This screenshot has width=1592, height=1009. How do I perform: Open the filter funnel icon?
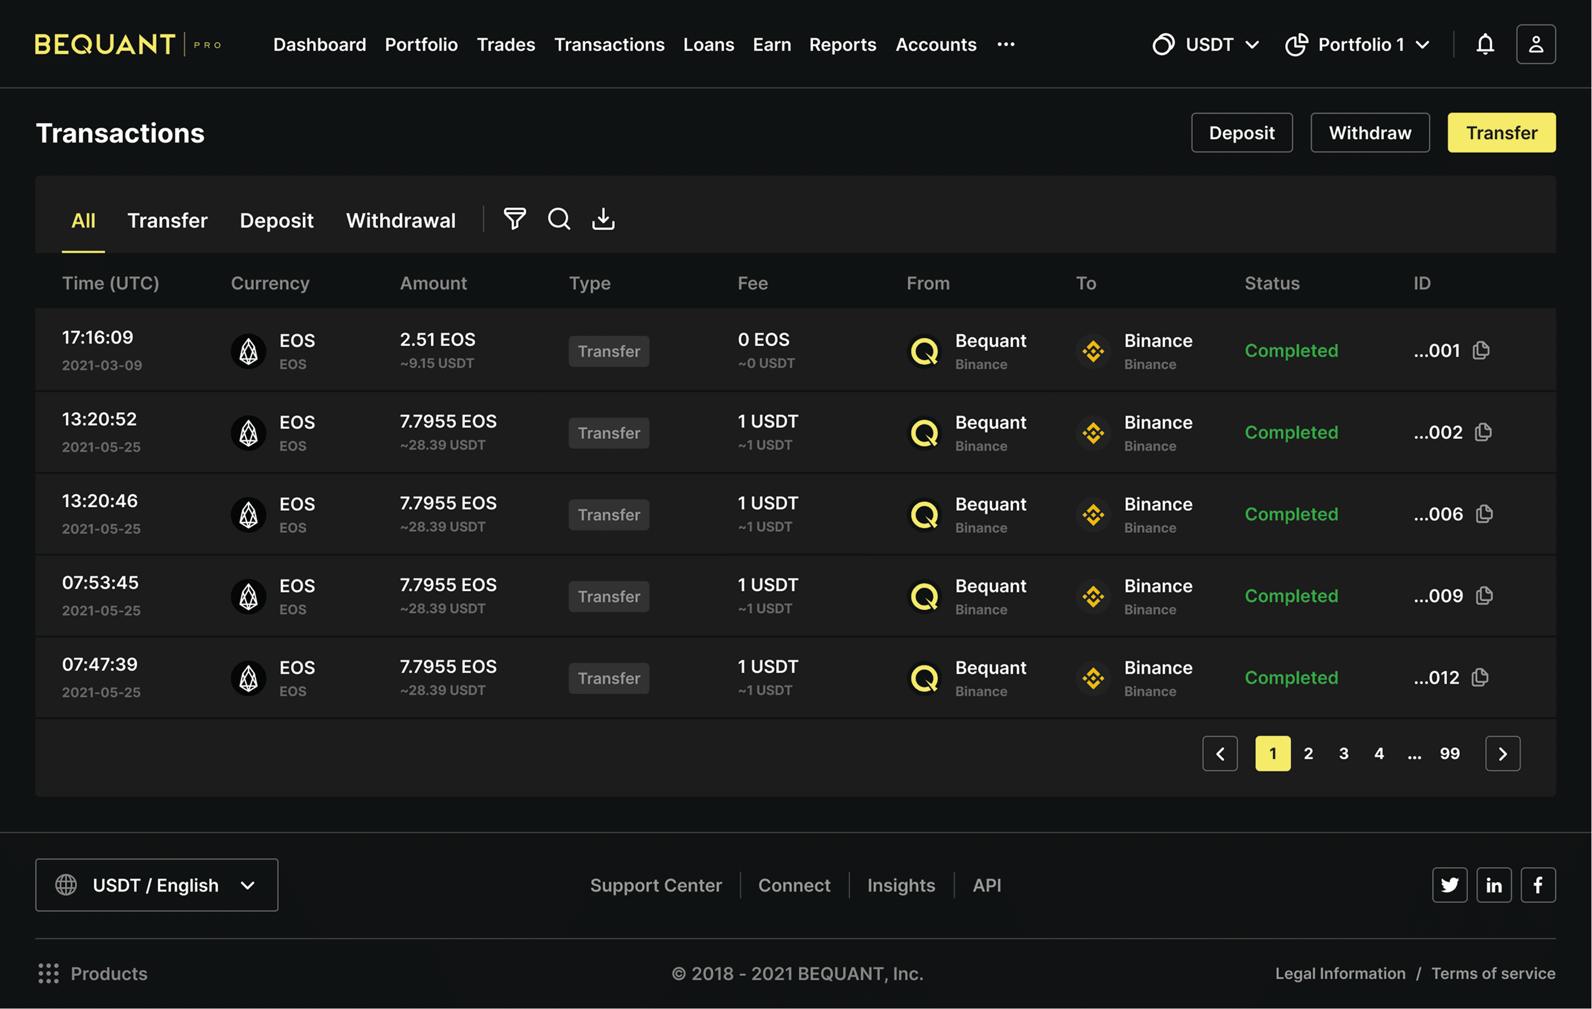[514, 219]
